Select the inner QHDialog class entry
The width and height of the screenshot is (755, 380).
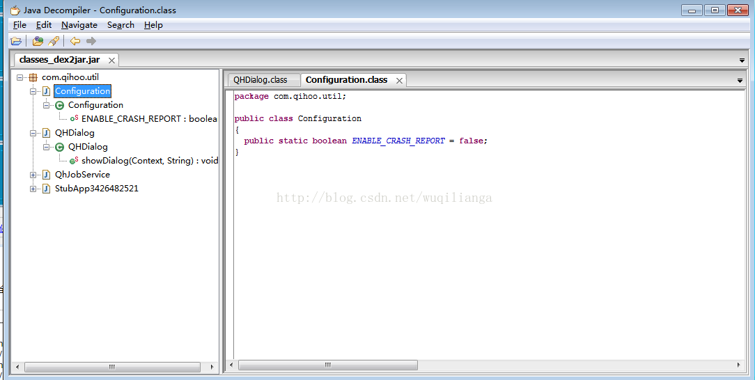click(88, 147)
